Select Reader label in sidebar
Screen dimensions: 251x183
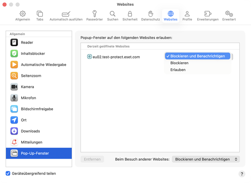pyautogui.click(x=27, y=42)
